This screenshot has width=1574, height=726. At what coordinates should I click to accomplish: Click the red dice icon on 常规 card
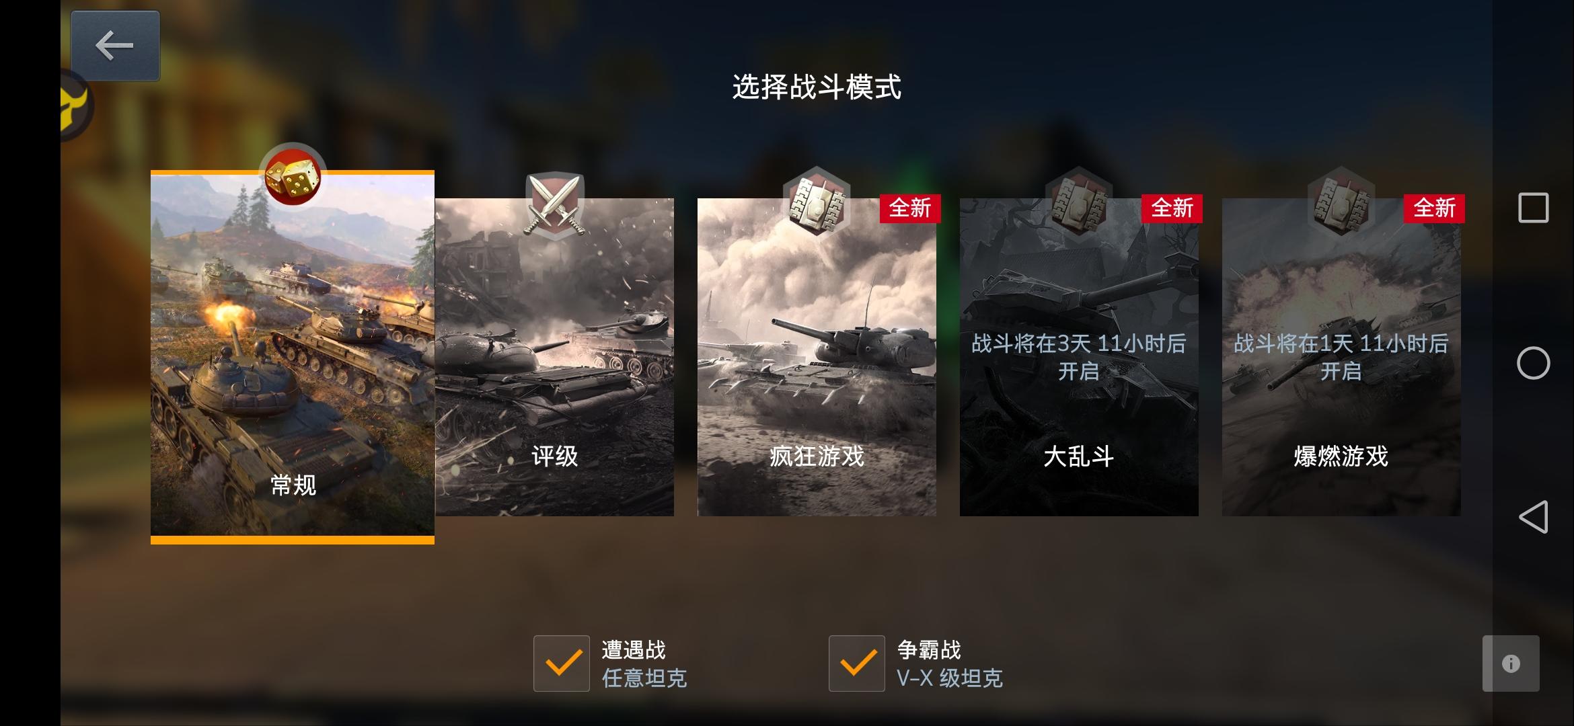[x=293, y=176]
